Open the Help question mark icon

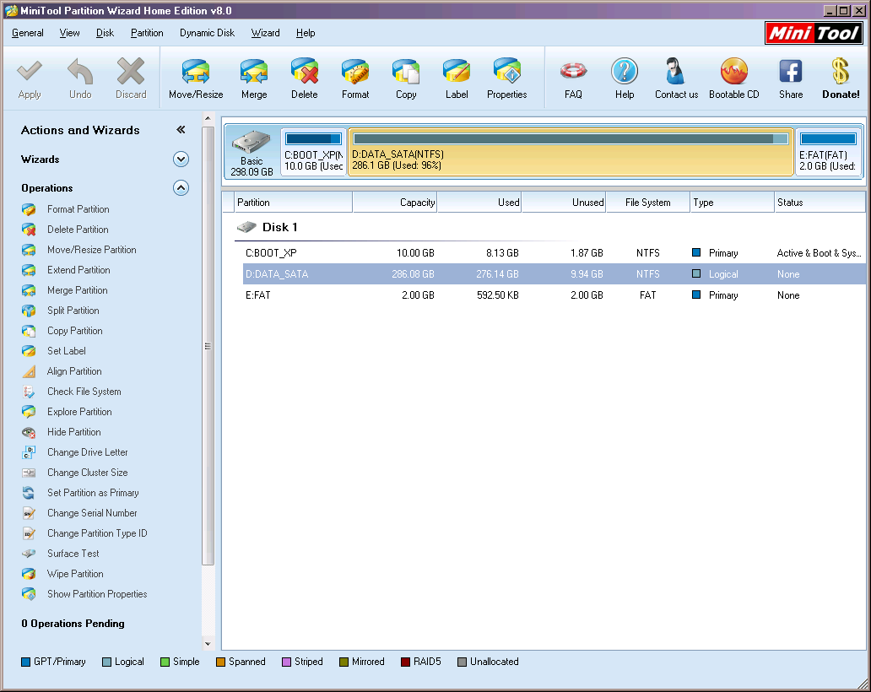click(x=625, y=72)
